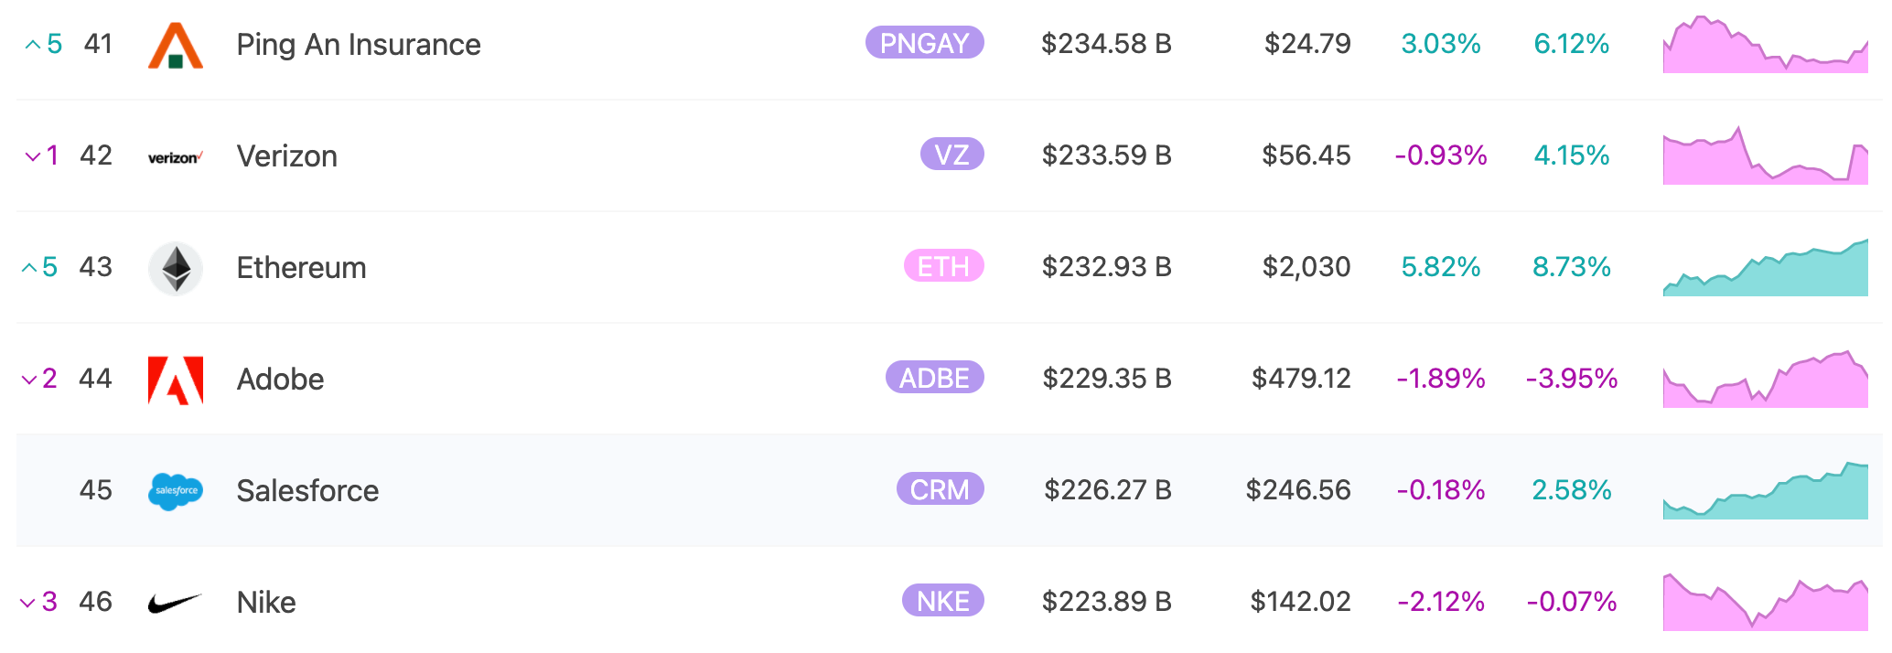
Task: Click the Ping An Insurance logo icon
Action: point(176,46)
